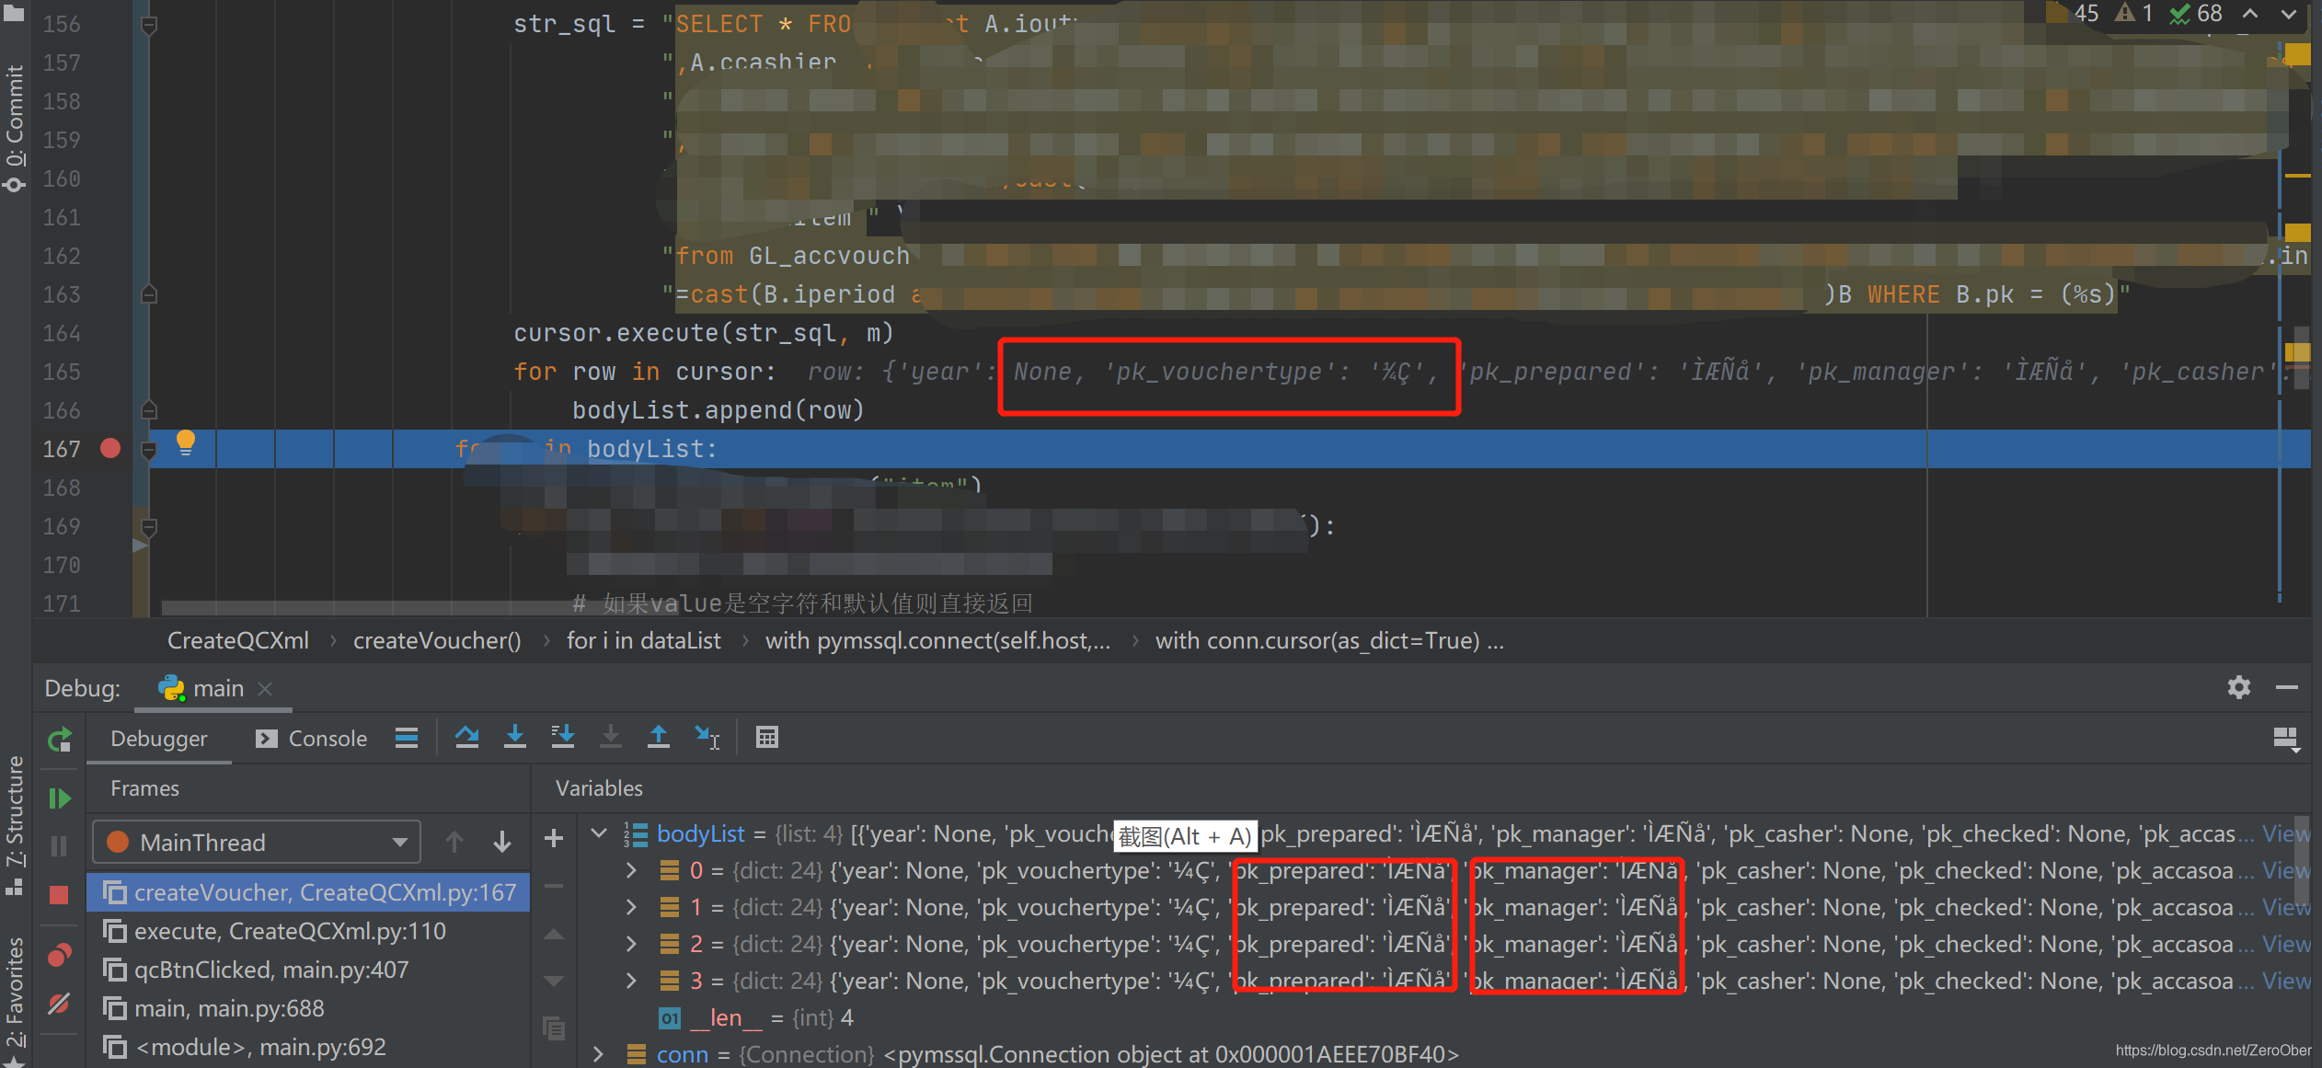The width and height of the screenshot is (2322, 1068).
Task: Click the Step Out icon
Action: click(x=659, y=737)
